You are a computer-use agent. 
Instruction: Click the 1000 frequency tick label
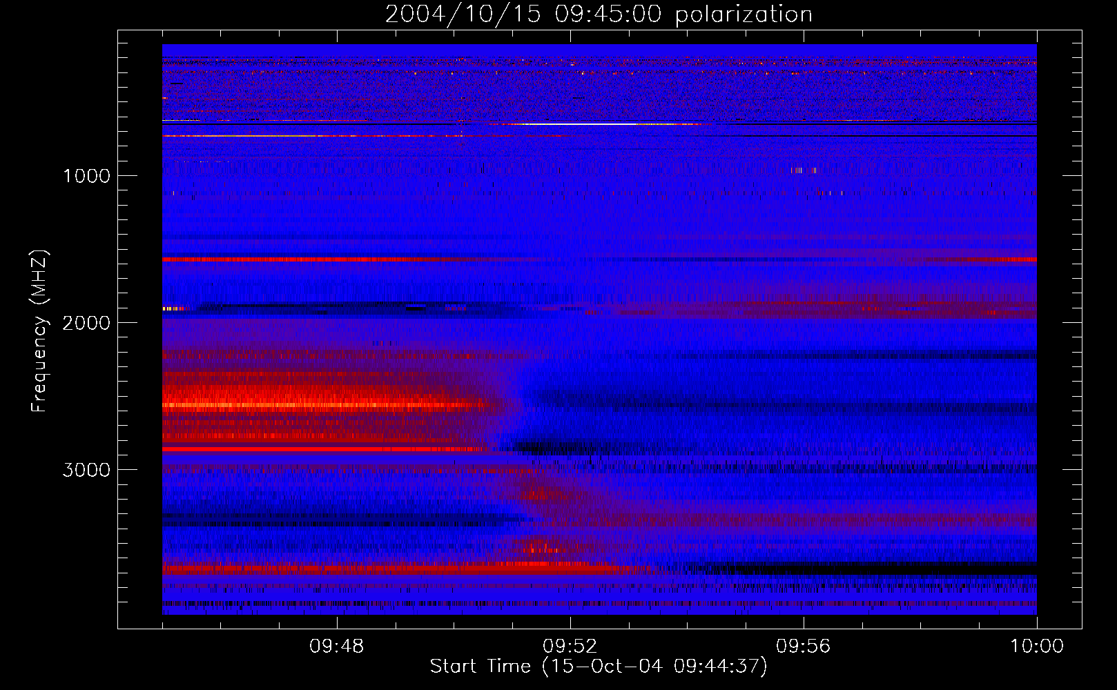[x=86, y=176]
